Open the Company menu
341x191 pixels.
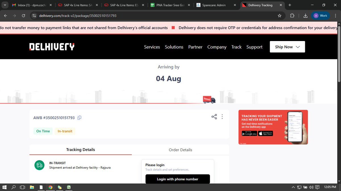(217, 47)
